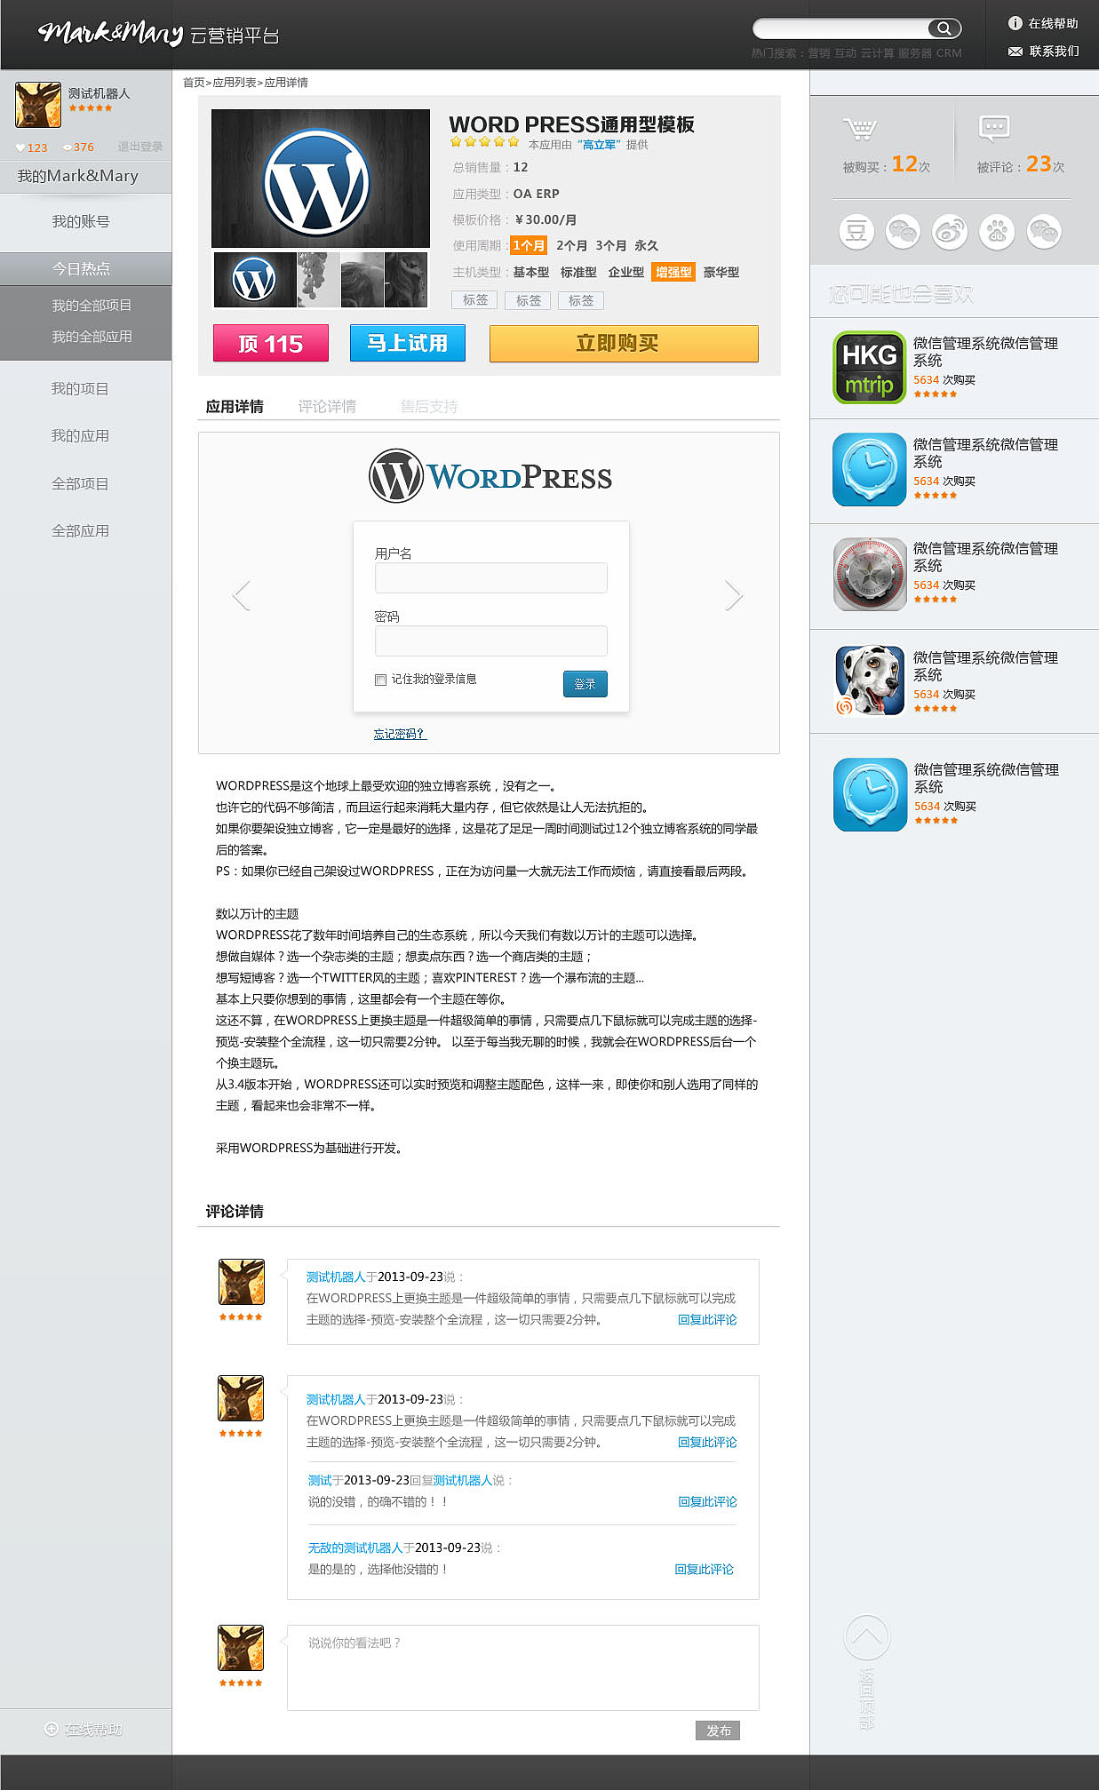Select the grapes thumbnail image
The width and height of the screenshot is (1099, 1790).
(319, 280)
